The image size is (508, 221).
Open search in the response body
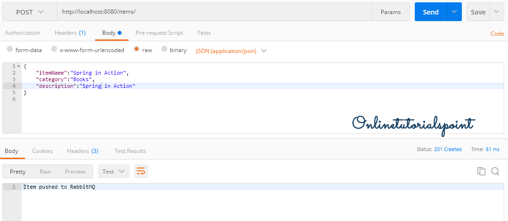(x=495, y=171)
